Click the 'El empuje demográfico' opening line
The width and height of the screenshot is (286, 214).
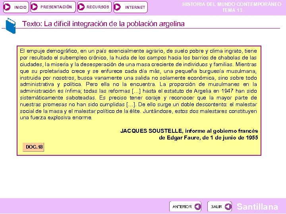tap(139, 51)
